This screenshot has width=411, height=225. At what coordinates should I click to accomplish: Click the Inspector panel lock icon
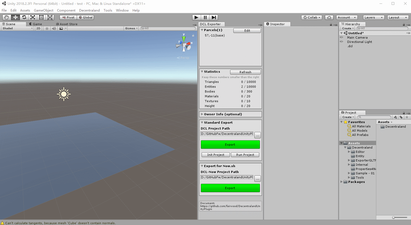(x=331, y=25)
